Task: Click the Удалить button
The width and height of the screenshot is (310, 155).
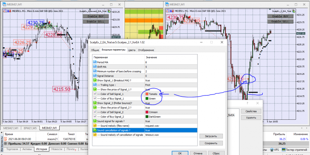Action: tap(251, 118)
